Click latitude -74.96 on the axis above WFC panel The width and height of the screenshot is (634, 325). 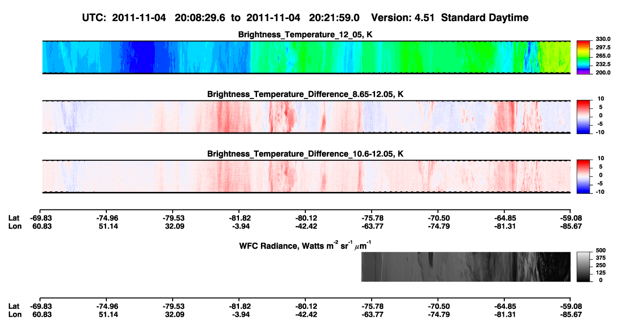tap(107, 218)
